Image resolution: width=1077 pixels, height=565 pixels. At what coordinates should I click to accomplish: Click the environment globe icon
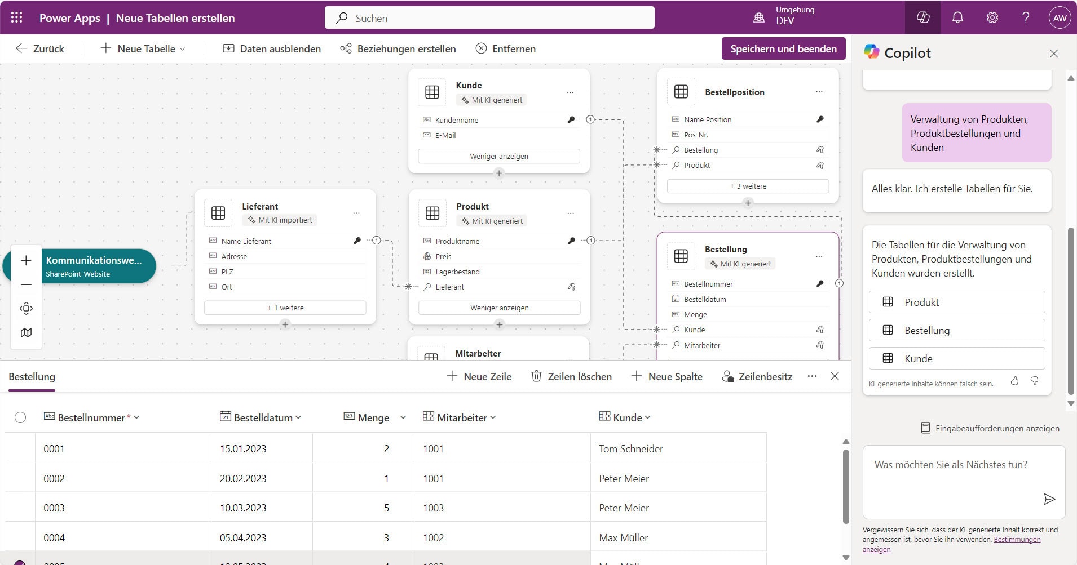click(x=759, y=17)
